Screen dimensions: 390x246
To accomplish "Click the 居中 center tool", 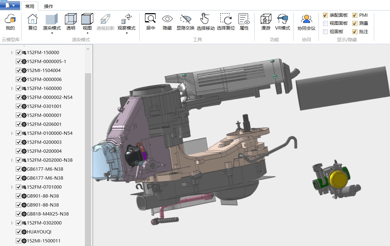I will pyautogui.click(x=150, y=21).
